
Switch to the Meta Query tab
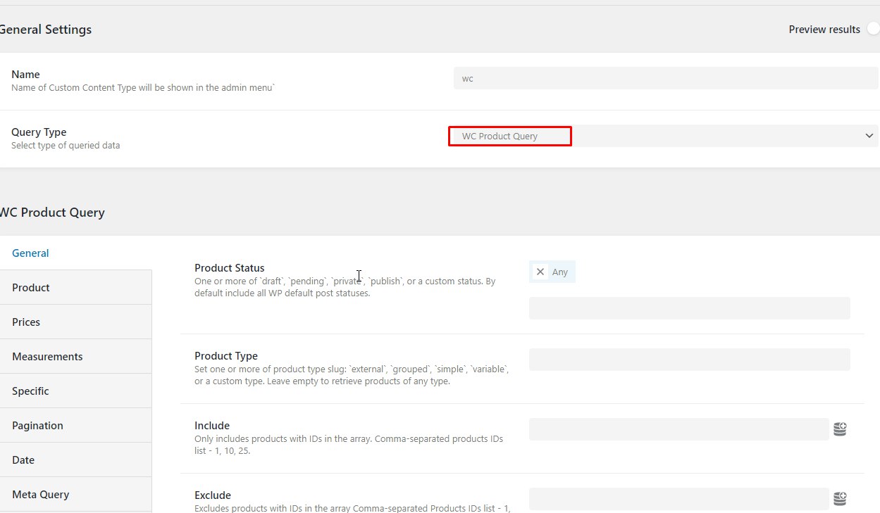76,495
